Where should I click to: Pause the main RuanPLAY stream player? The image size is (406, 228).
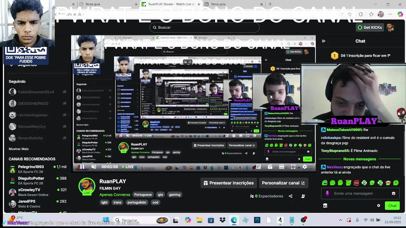82,167
